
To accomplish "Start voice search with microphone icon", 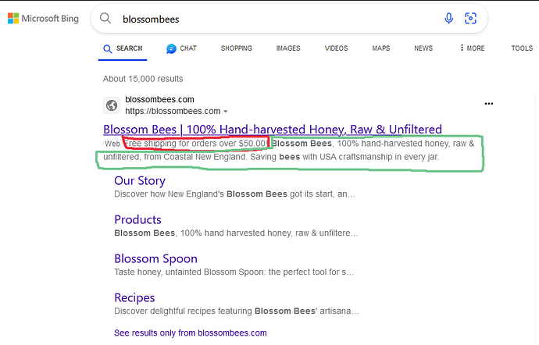I will (x=448, y=18).
